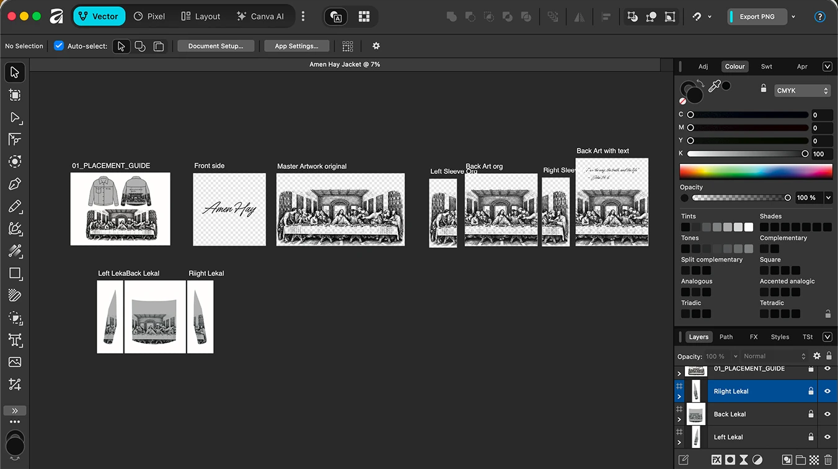
Task: Select the Fill gradient tool
Action: (15, 251)
